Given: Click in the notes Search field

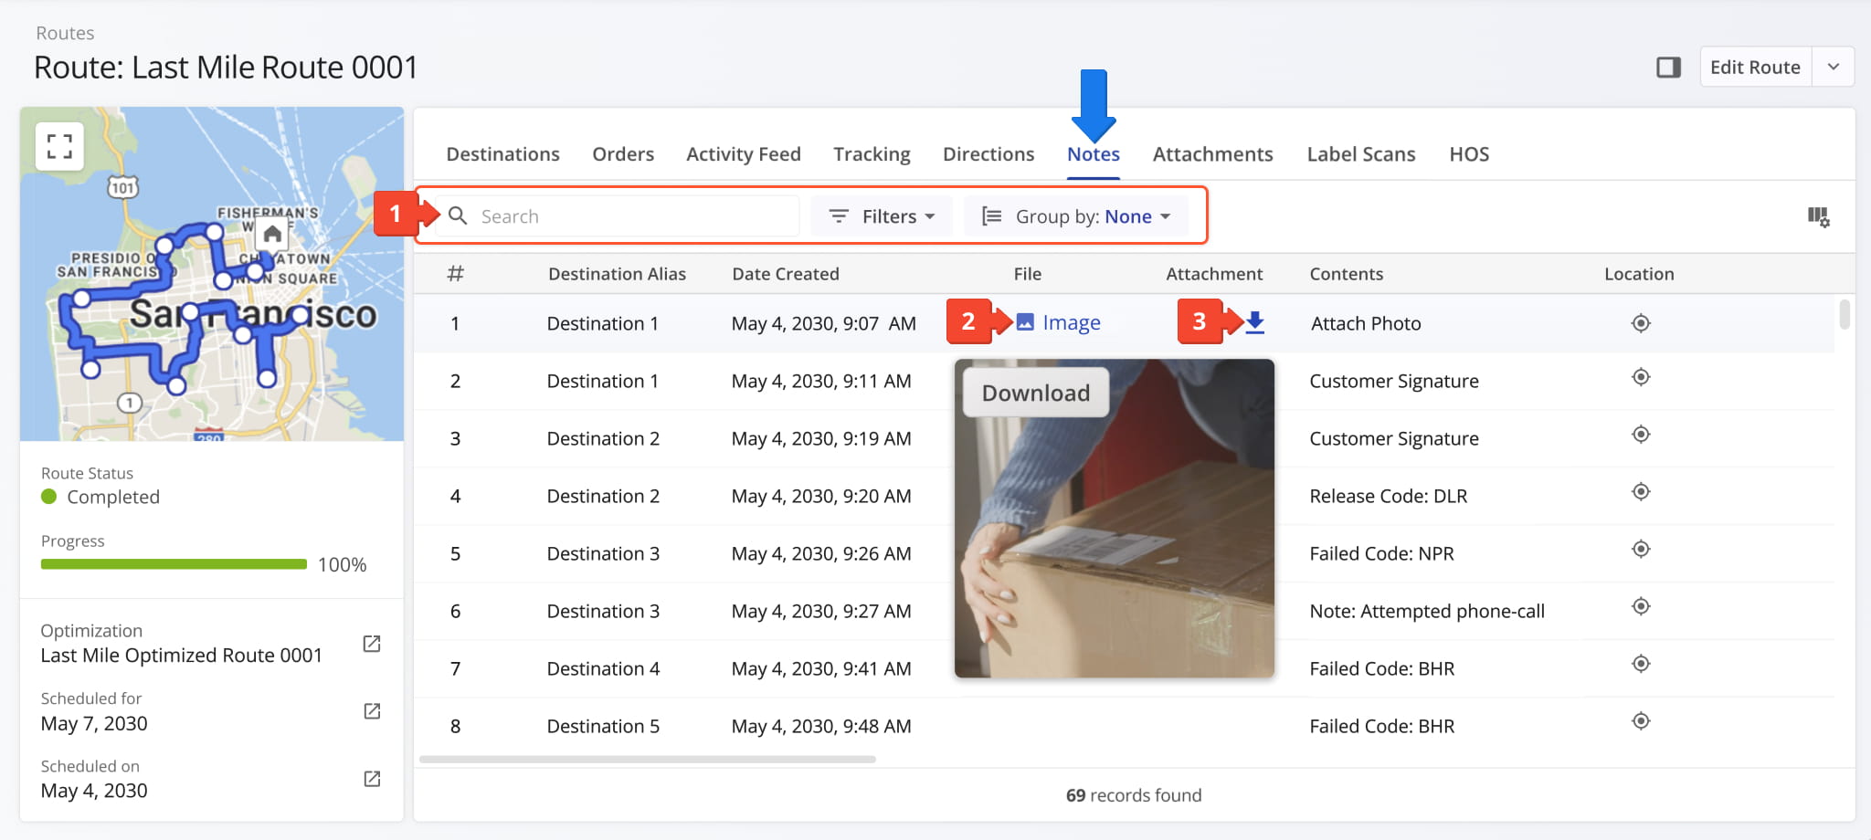Looking at the screenshot, I should [630, 216].
